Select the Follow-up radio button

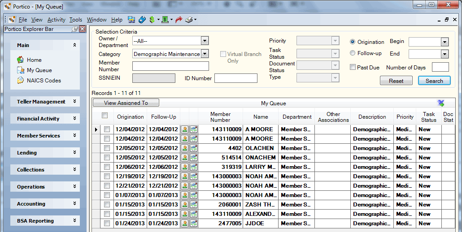coord(353,53)
